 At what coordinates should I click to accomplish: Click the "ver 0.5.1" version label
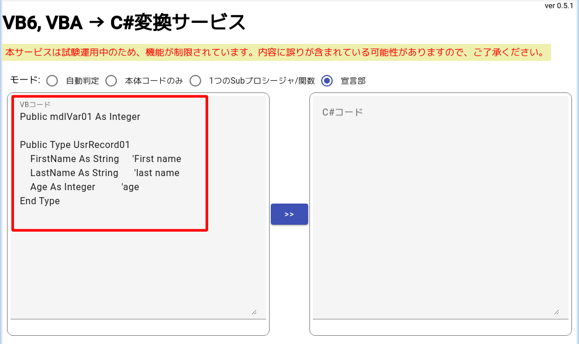coord(559,6)
